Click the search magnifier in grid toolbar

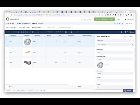point(127,32)
